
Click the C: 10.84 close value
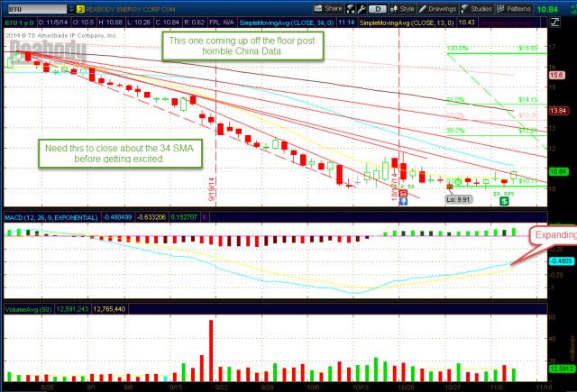(x=167, y=23)
